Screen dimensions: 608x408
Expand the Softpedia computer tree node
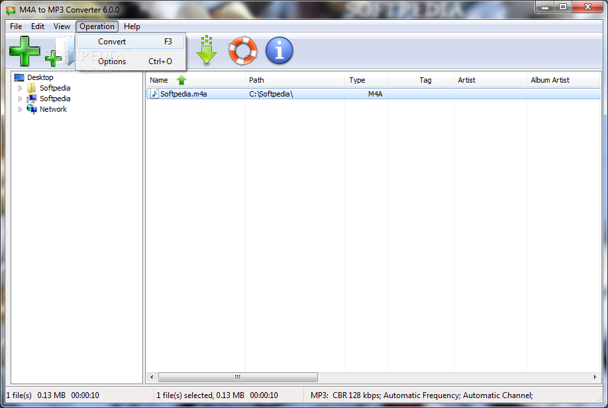(20, 99)
